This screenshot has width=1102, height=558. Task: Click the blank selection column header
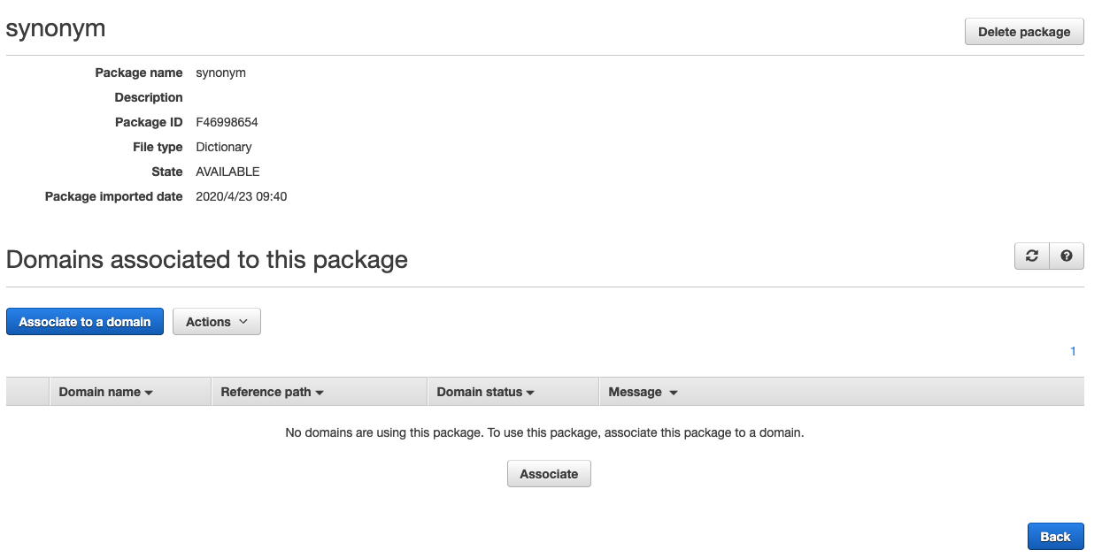pos(27,392)
